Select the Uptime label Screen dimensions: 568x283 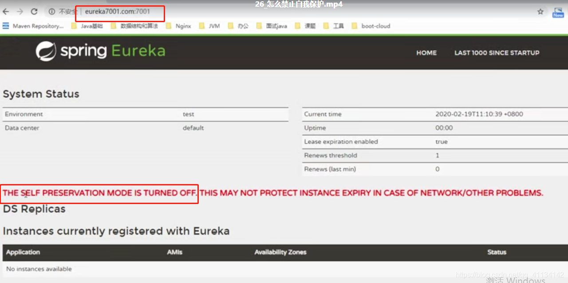click(x=315, y=128)
